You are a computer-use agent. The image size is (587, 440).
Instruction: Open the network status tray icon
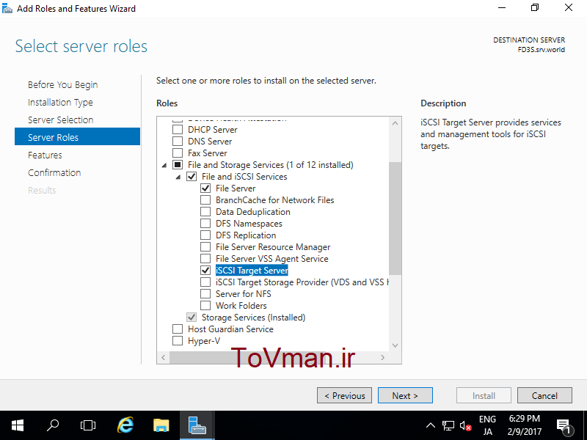[448, 426]
